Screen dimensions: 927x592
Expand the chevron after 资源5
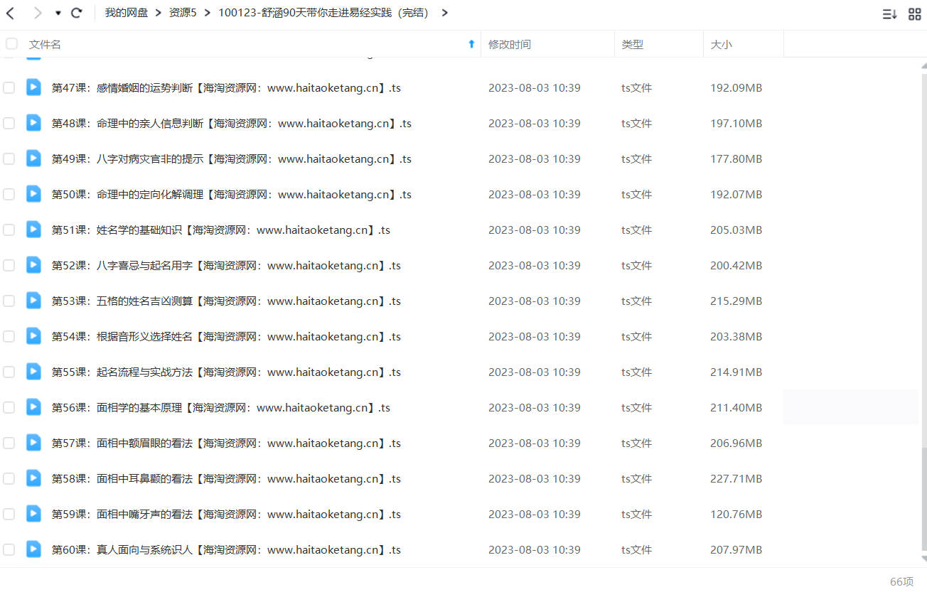click(x=208, y=13)
